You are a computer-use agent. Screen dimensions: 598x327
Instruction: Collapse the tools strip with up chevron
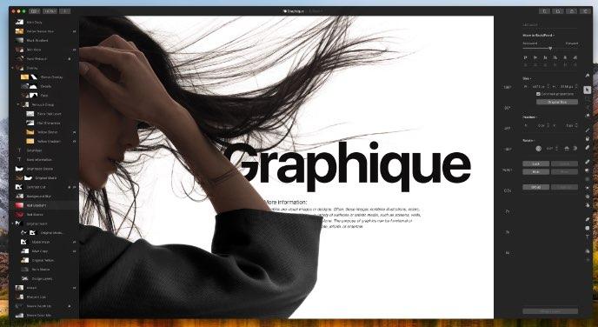click(588, 76)
